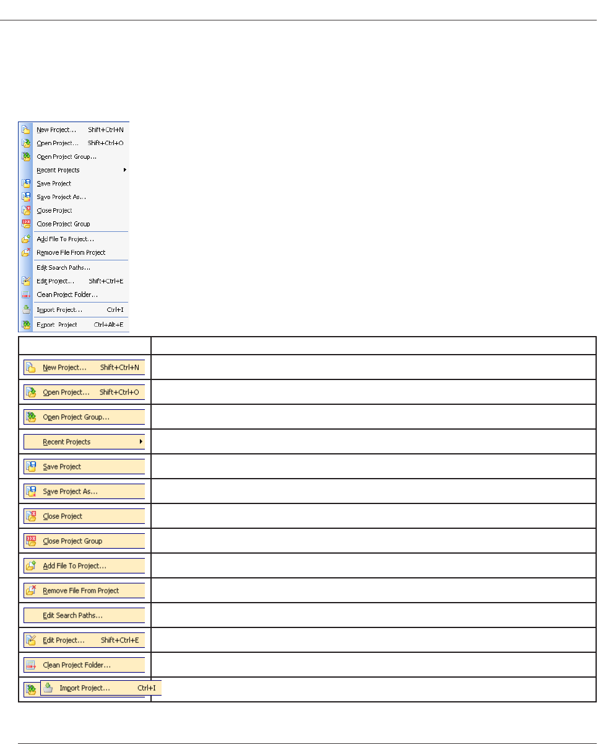Image resolution: width=598 pixels, height=744 pixels.
Task: Click Open Project Group icon in white menu
Action: click(25, 157)
